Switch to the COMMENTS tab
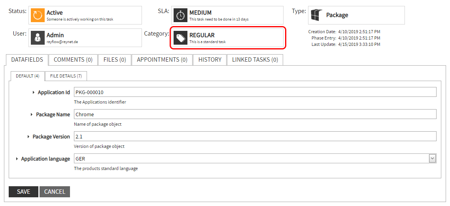The height and width of the screenshot is (206, 450). [x=73, y=60]
